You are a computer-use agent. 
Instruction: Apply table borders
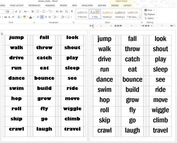[x=68, y=17]
